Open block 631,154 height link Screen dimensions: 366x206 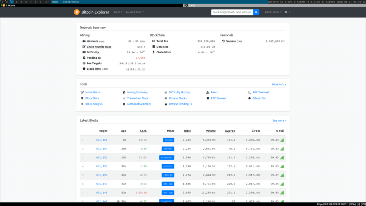click(x=102, y=140)
